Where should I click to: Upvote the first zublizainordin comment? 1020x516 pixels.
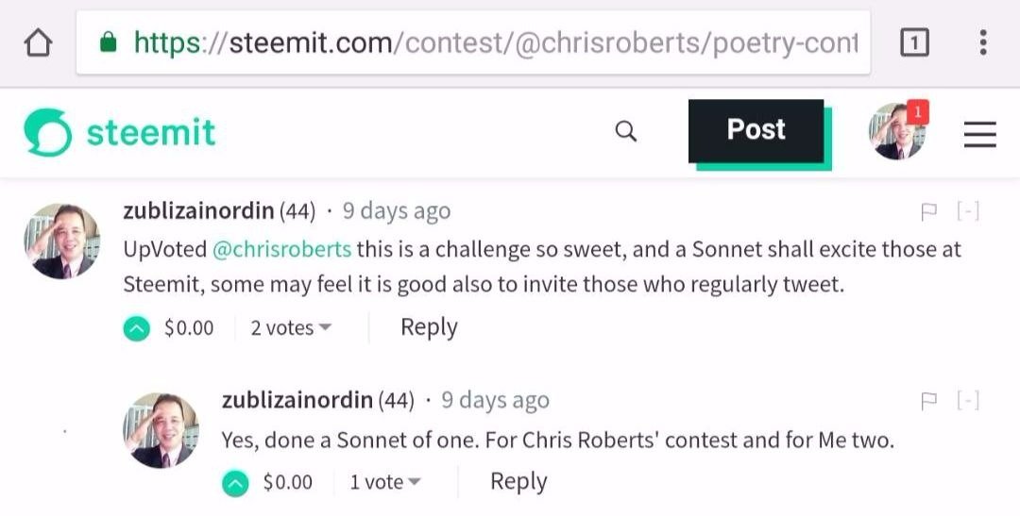(x=137, y=328)
